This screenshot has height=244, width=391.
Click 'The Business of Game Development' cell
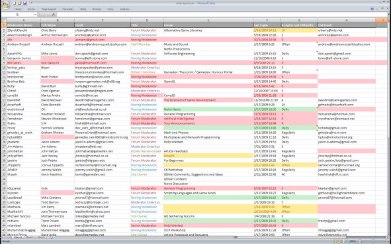(x=208, y=100)
